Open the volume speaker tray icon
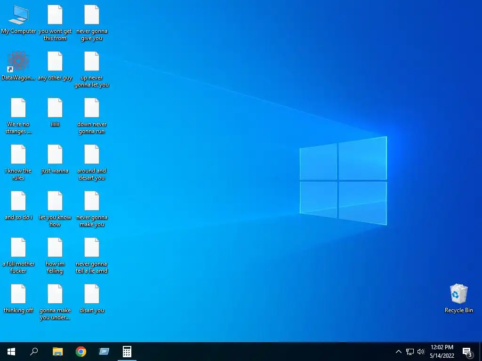Viewport: 482px width, 361px height. 421,352
